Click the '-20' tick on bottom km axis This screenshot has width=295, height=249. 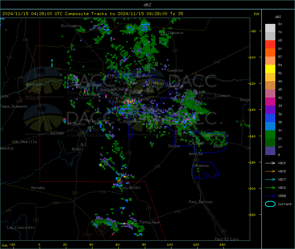[12, 244]
